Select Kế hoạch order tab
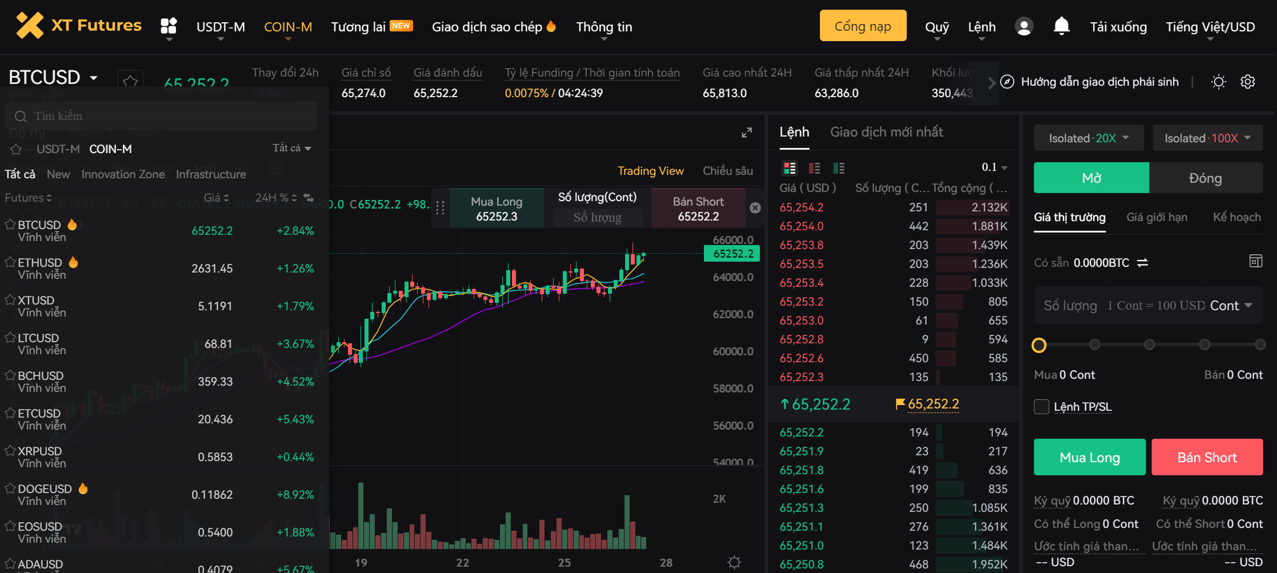1277x573 pixels. click(1237, 217)
